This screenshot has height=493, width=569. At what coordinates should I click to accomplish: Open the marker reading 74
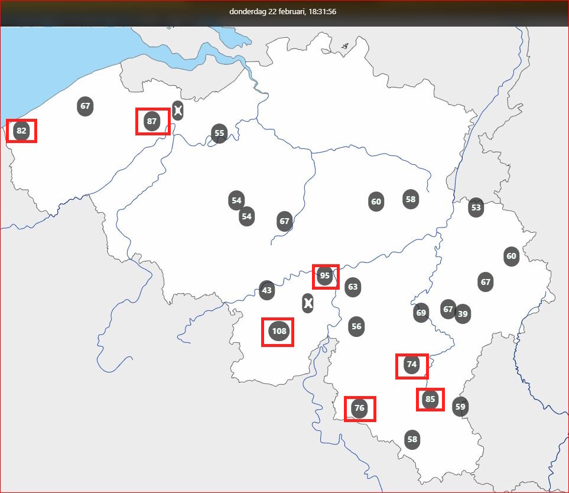coord(411,364)
